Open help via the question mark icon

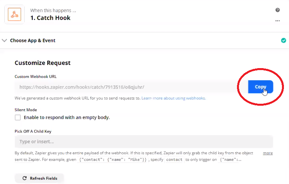tap(278, 10)
